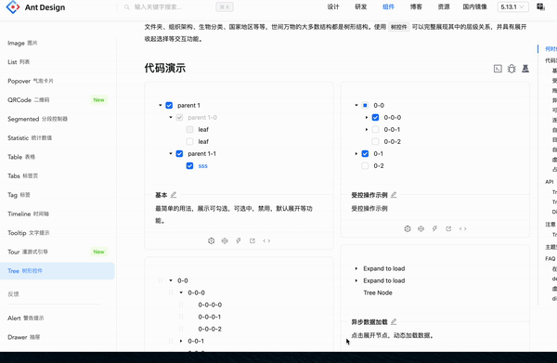Edit the 基本 demo via pencil icon

174,195
